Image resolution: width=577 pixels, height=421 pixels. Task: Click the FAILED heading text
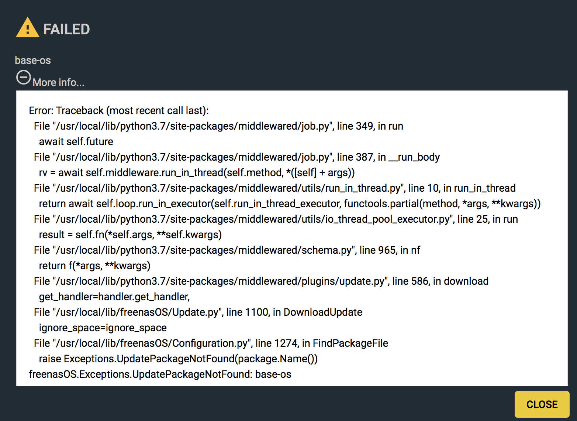pyautogui.click(x=66, y=29)
